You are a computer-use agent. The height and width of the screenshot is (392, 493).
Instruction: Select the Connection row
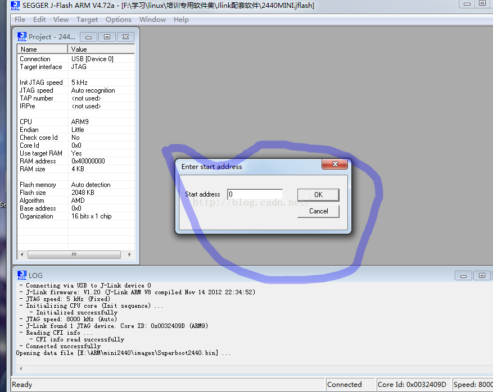click(76, 59)
